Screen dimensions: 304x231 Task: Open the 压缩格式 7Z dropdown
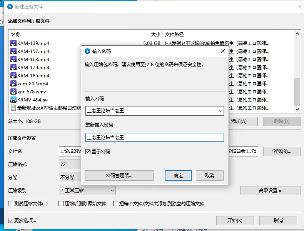(x=70, y=165)
